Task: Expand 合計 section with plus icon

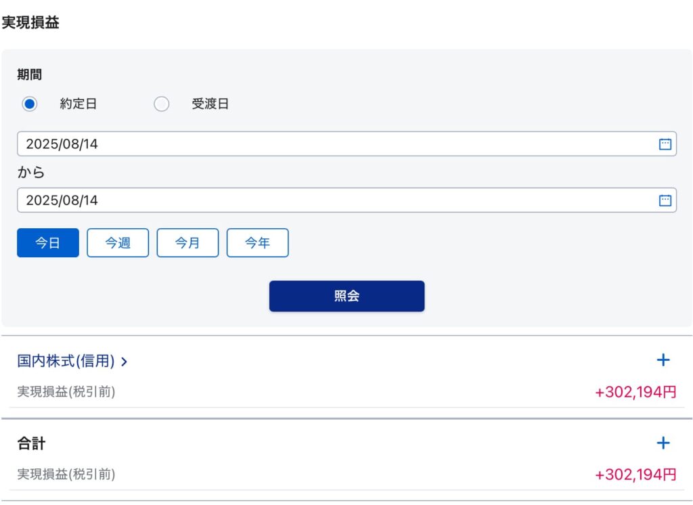Action: 663,443
